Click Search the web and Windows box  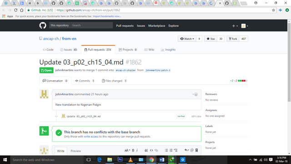pyautogui.click(x=46, y=160)
